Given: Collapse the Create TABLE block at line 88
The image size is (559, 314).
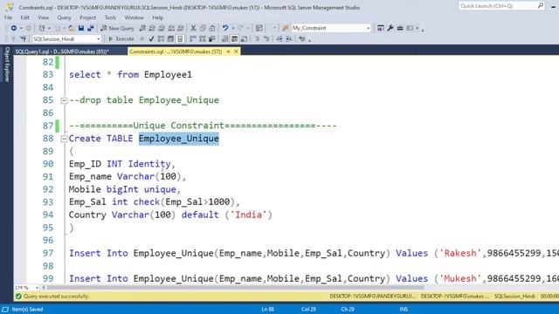Looking at the screenshot, I should [64, 139].
